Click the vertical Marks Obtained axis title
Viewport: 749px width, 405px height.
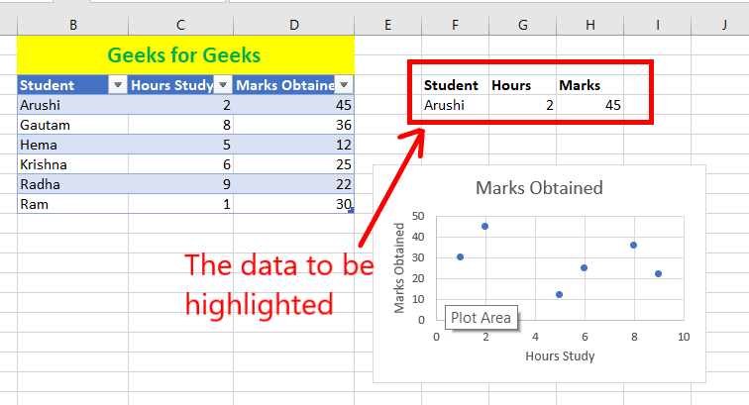click(399, 267)
